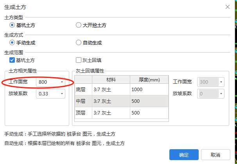
Task: Choose 自动生成 generation mode
Action: tap(79, 43)
